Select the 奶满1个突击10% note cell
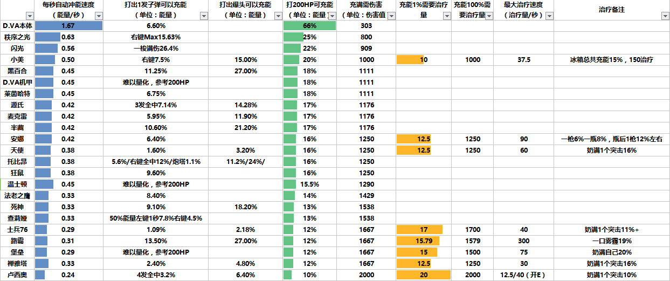670x281 pixels. [612, 275]
